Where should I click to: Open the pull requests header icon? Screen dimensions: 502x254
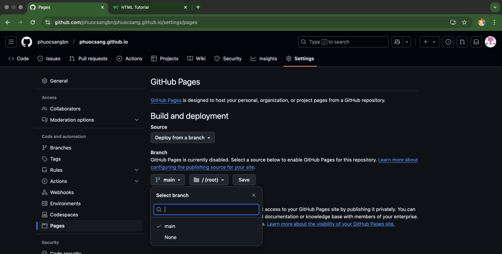(x=462, y=42)
